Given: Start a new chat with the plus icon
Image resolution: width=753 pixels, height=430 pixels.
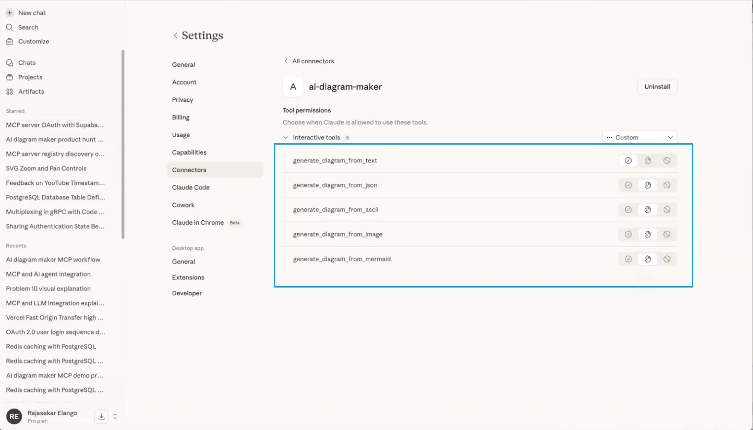Looking at the screenshot, I should click(x=9, y=12).
